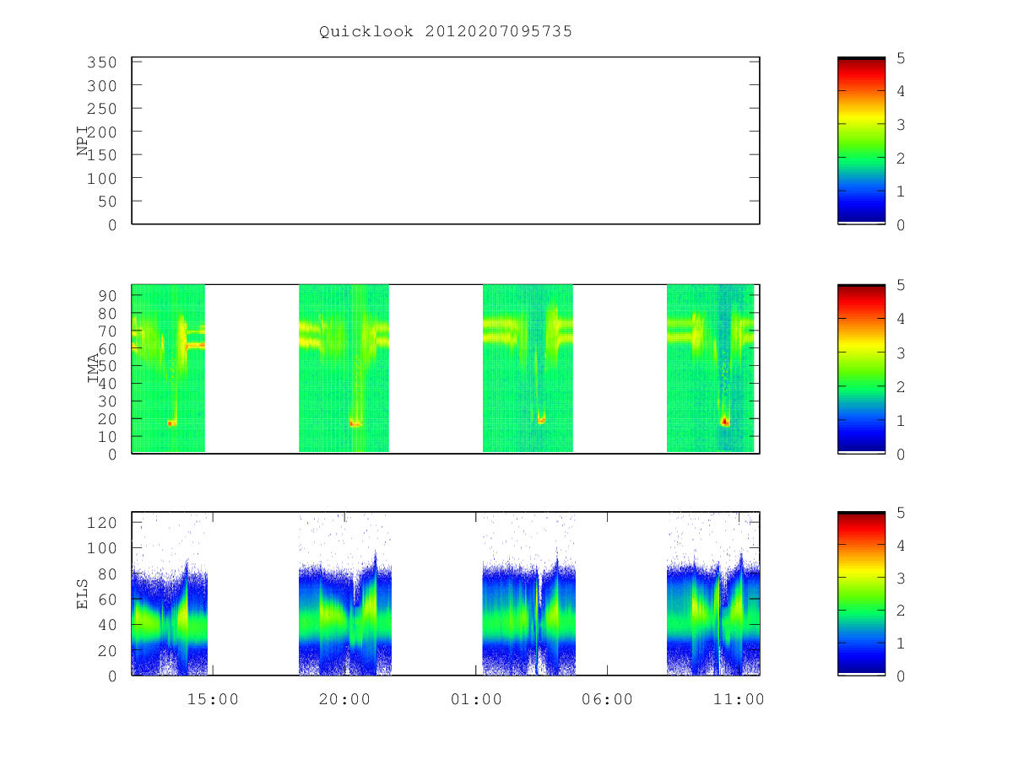The image size is (1013, 759).
Task: Click the 100 tick on ELS axis
Action: click(100, 548)
